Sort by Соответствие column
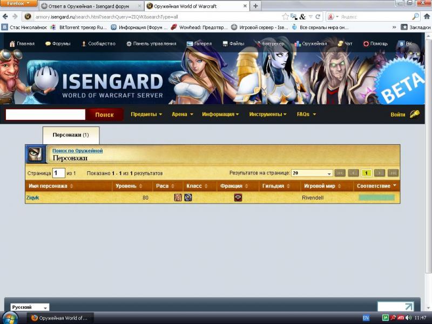 pyautogui.click(x=376, y=186)
